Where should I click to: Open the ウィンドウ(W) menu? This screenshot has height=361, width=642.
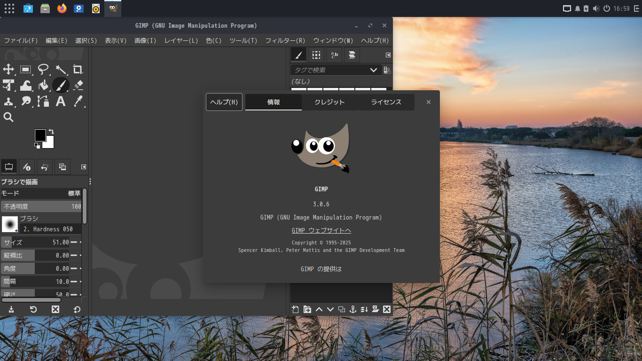pyautogui.click(x=333, y=40)
